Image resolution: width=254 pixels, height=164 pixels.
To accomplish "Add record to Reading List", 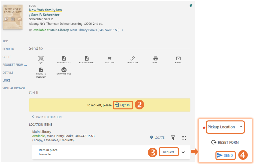I will tap(64, 59).
